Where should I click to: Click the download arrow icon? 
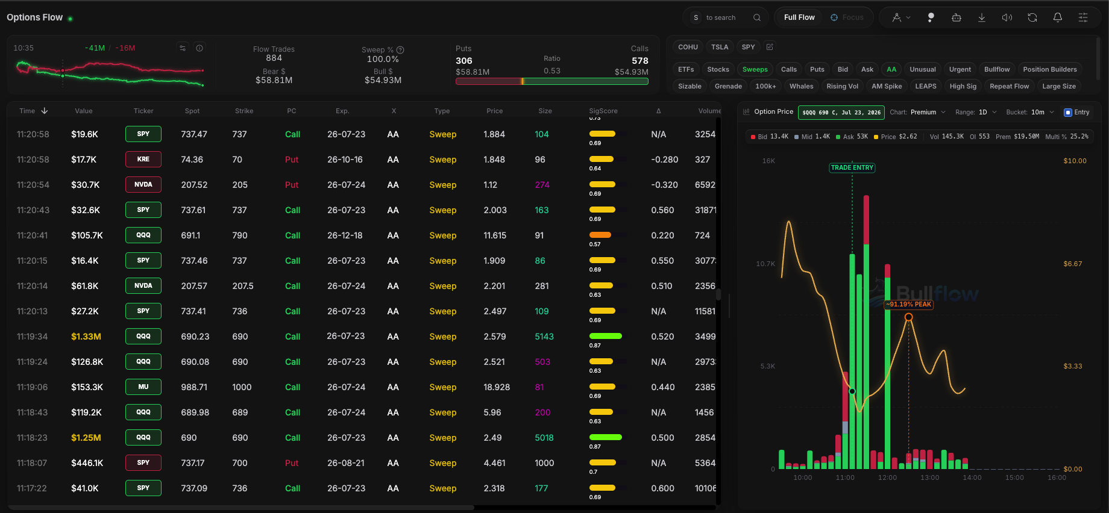982,17
